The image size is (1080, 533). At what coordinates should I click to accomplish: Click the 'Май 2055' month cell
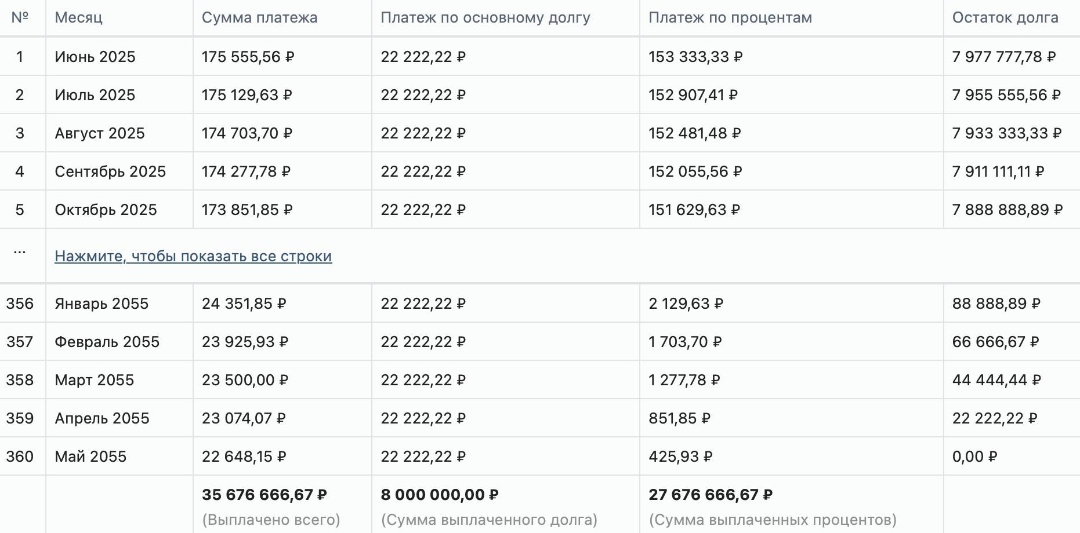click(x=90, y=457)
